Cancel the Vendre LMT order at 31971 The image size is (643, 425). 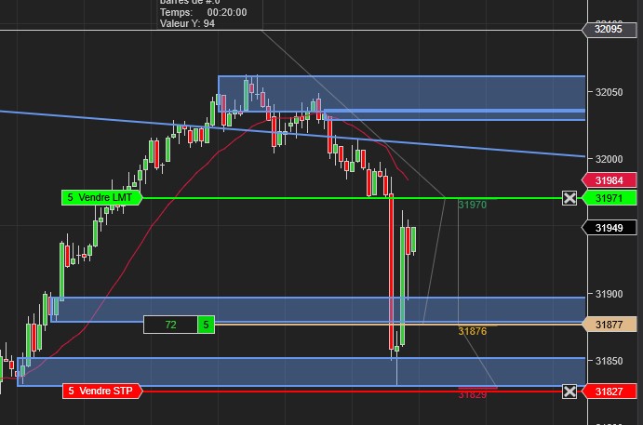click(x=569, y=198)
